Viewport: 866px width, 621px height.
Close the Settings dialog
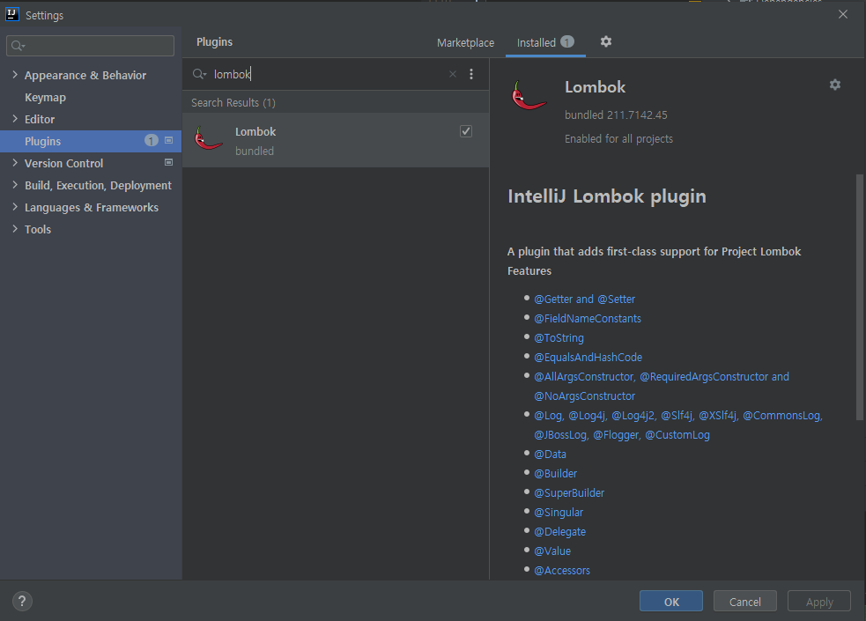click(x=843, y=14)
